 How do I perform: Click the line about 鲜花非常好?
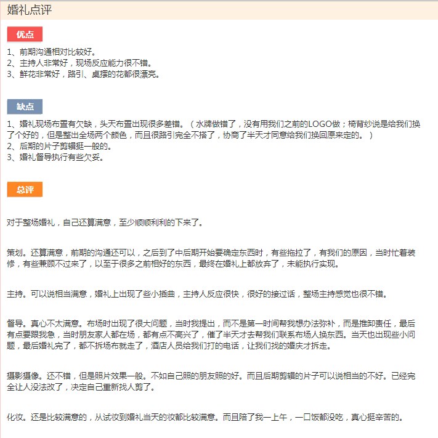[x=84, y=75]
